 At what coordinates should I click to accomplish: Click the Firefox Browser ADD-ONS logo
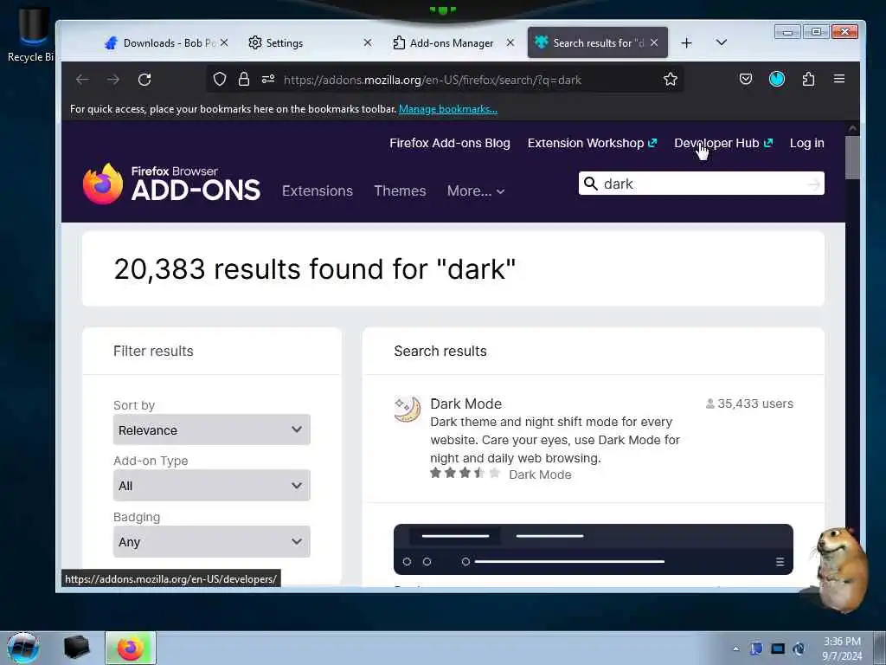(171, 184)
